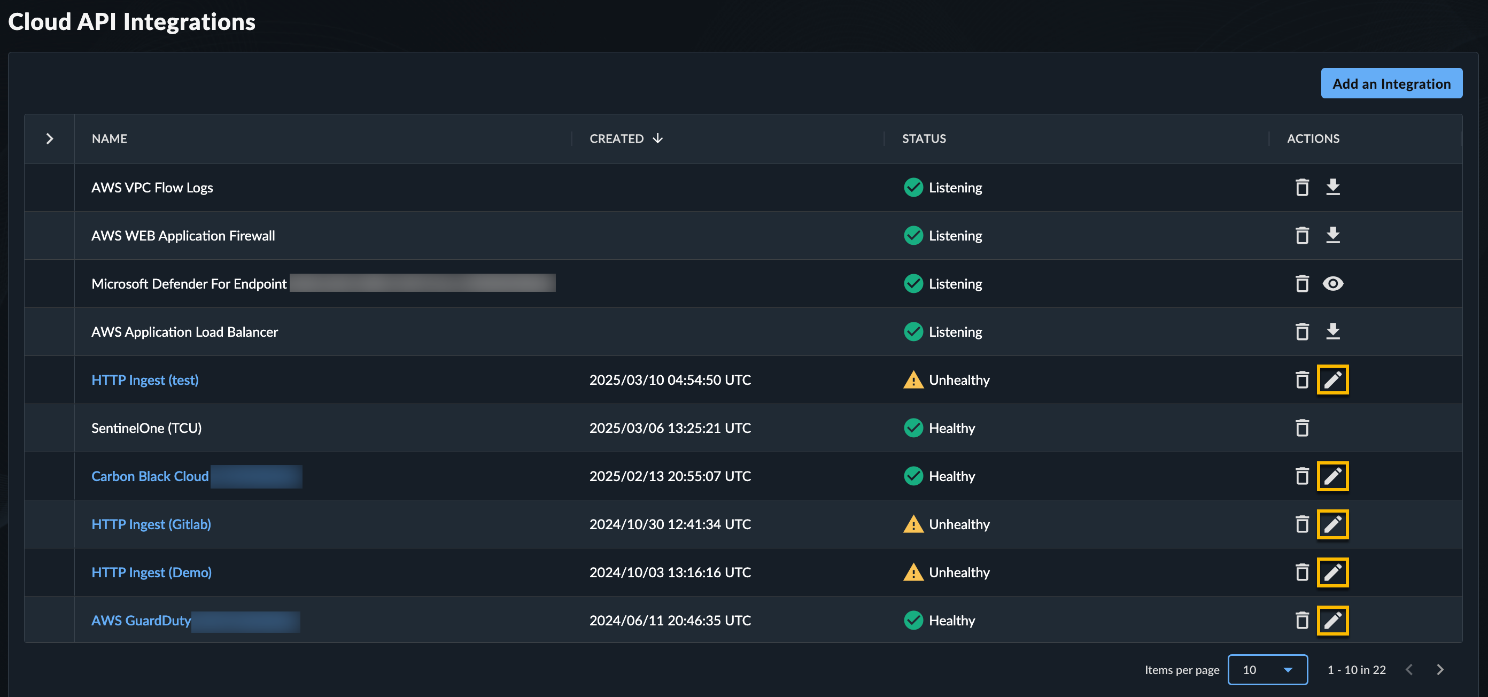Open the HTTP Ingest (Demo) link

152,572
